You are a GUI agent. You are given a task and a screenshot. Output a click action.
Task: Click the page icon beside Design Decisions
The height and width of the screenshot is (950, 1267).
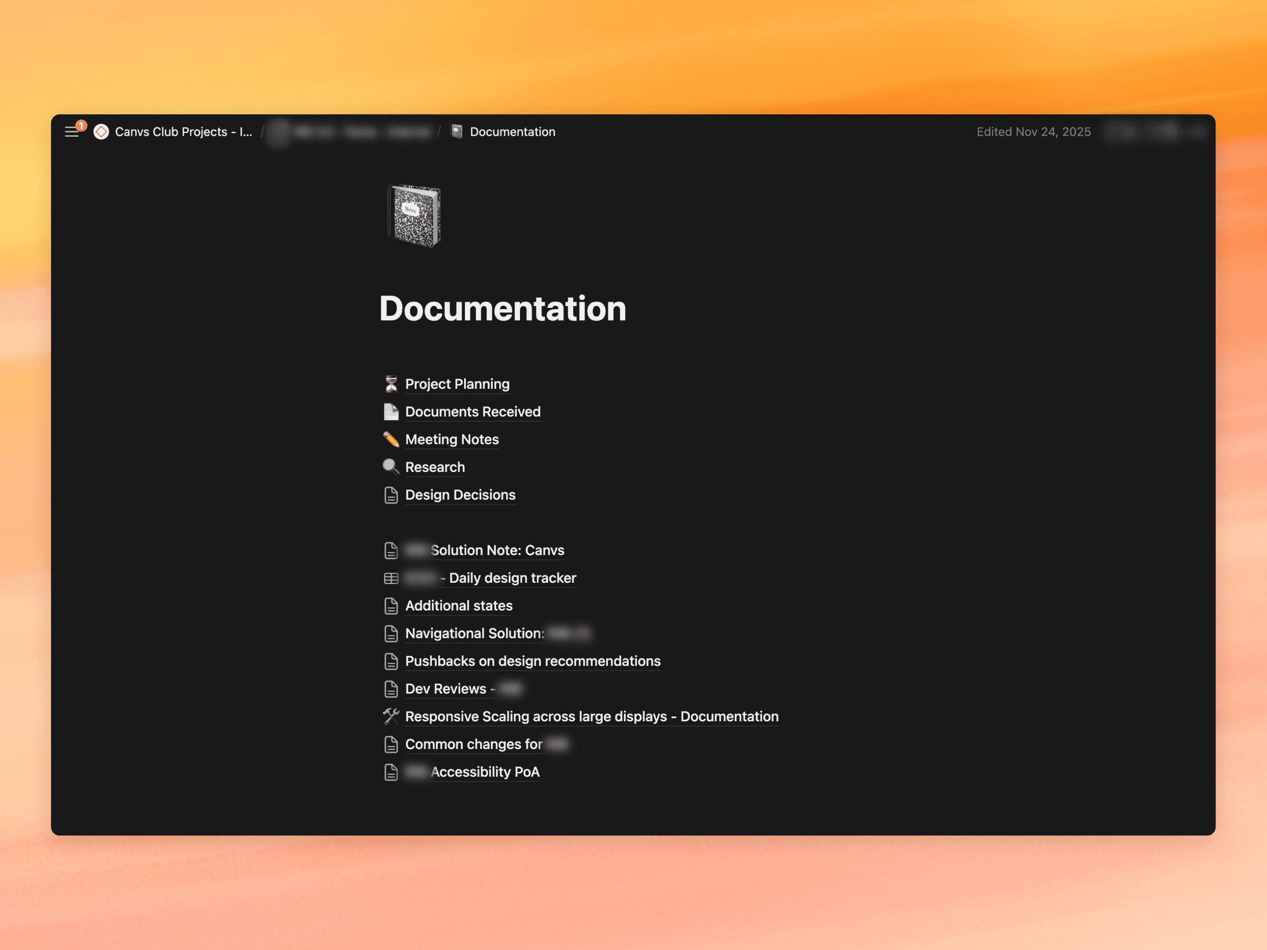[x=392, y=495]
